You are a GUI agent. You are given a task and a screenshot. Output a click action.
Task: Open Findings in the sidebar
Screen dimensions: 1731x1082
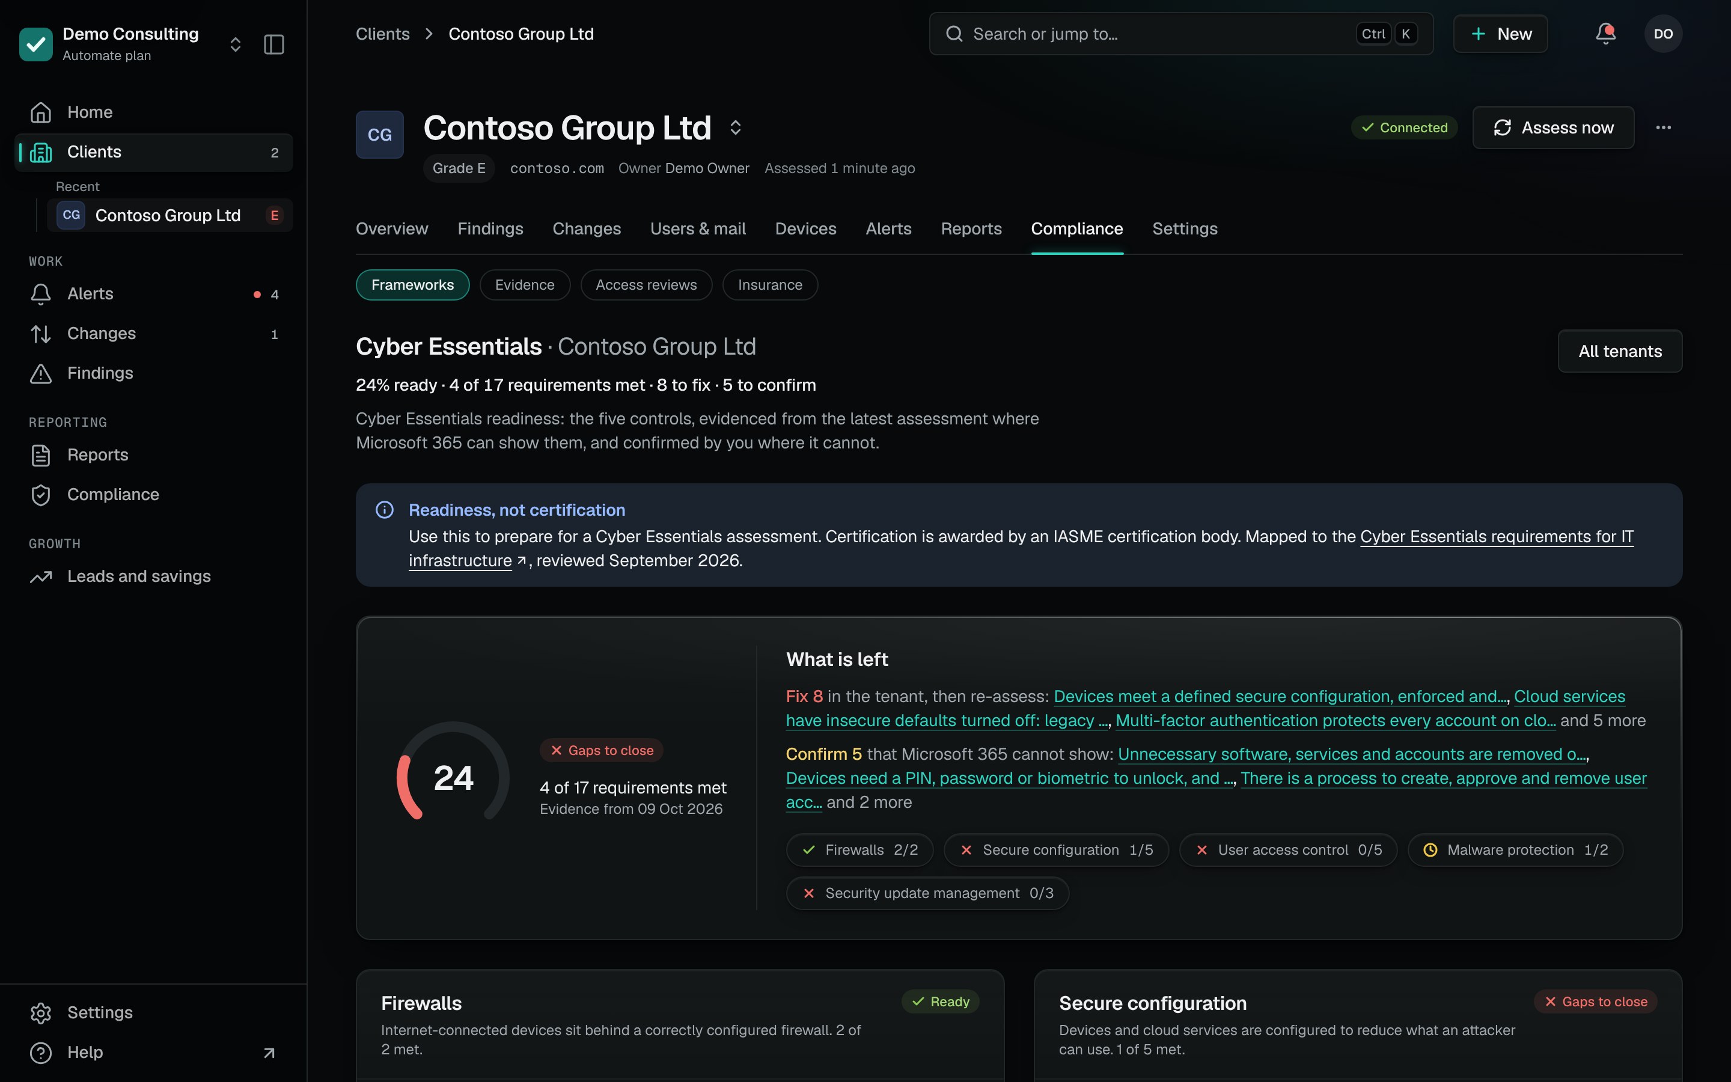(x=154, y=373)
